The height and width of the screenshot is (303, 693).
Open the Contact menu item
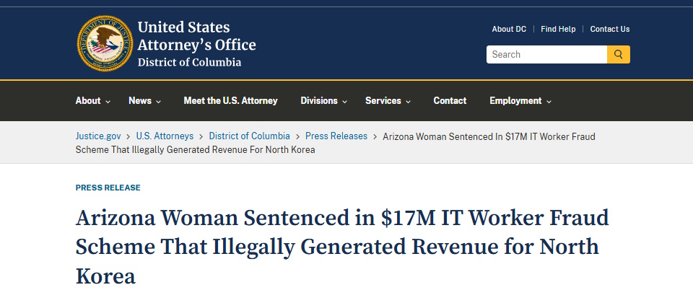450,101
